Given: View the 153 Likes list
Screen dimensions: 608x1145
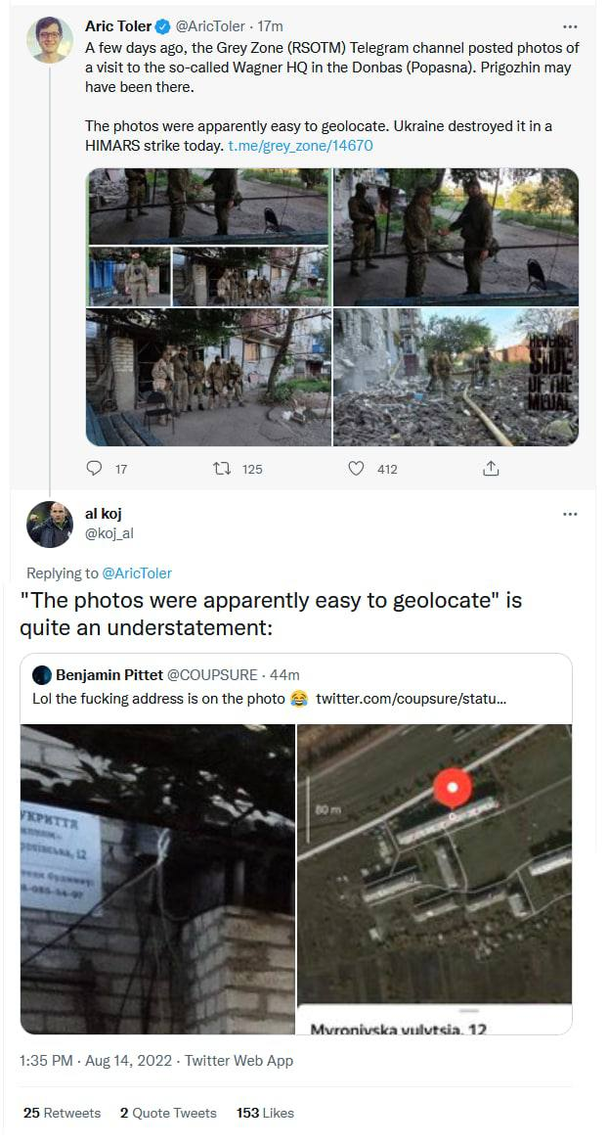Looking at the screenshot, I should tap(265, 1113).
